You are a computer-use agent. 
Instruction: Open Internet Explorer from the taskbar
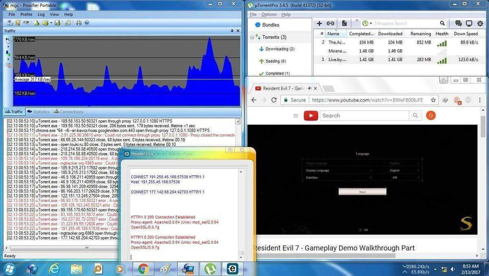click(54, 269)
